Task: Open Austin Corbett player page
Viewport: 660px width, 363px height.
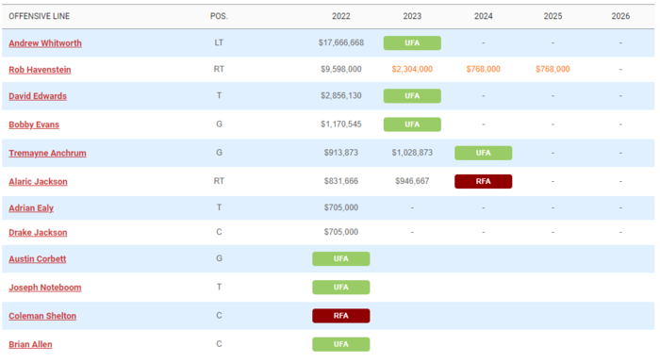Action: (37, 259)
